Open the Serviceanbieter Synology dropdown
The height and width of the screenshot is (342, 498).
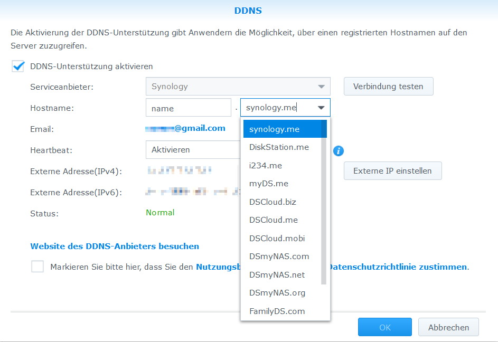pyautogui.click(x=238, y=87)
